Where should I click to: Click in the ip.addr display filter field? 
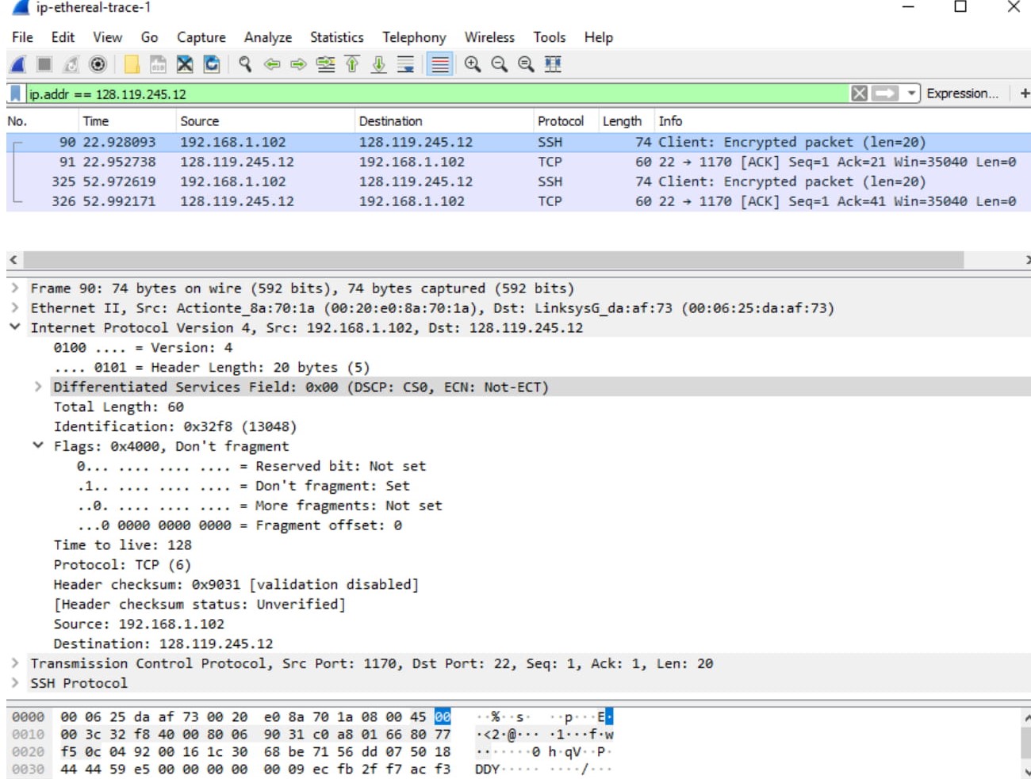tap(436, 94)
